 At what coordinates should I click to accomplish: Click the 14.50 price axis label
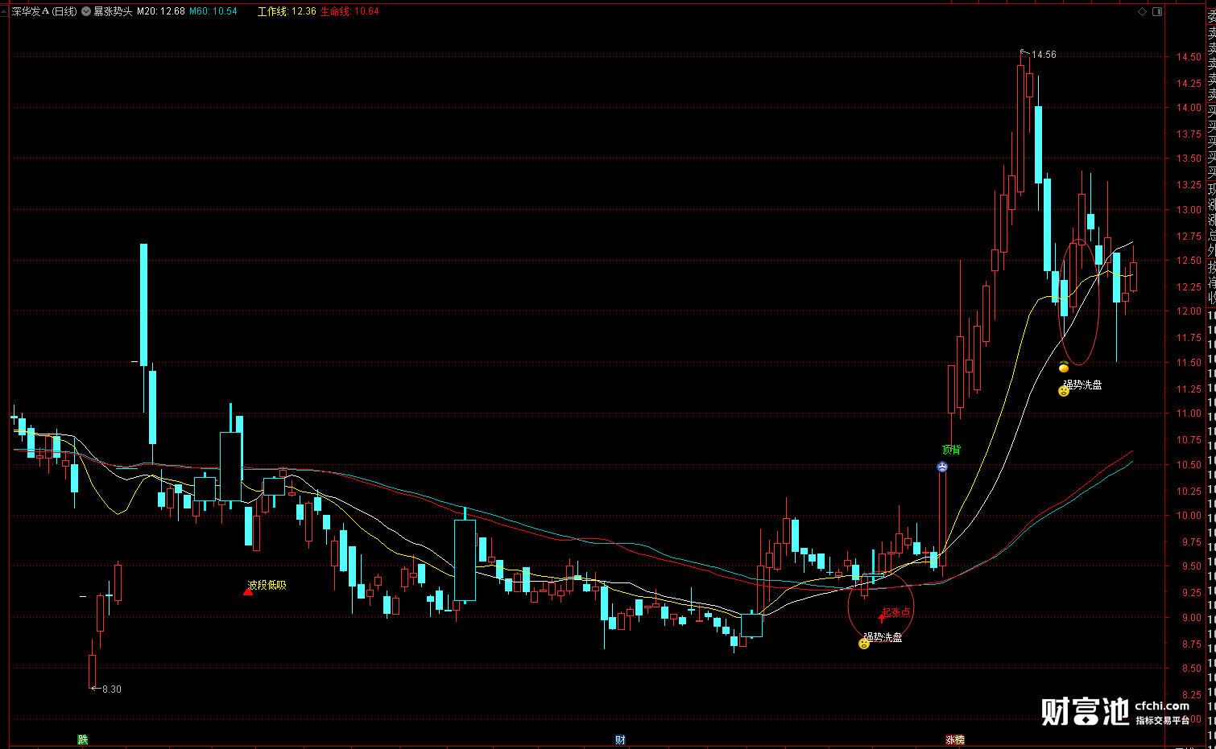coord(1189,57)
